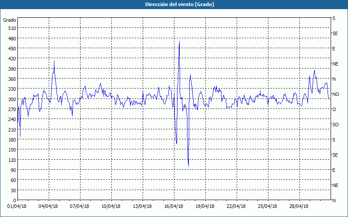Click the 510 value on the degree axis
The width and height of the screenshot is (348, 217).
coord(12,28)
